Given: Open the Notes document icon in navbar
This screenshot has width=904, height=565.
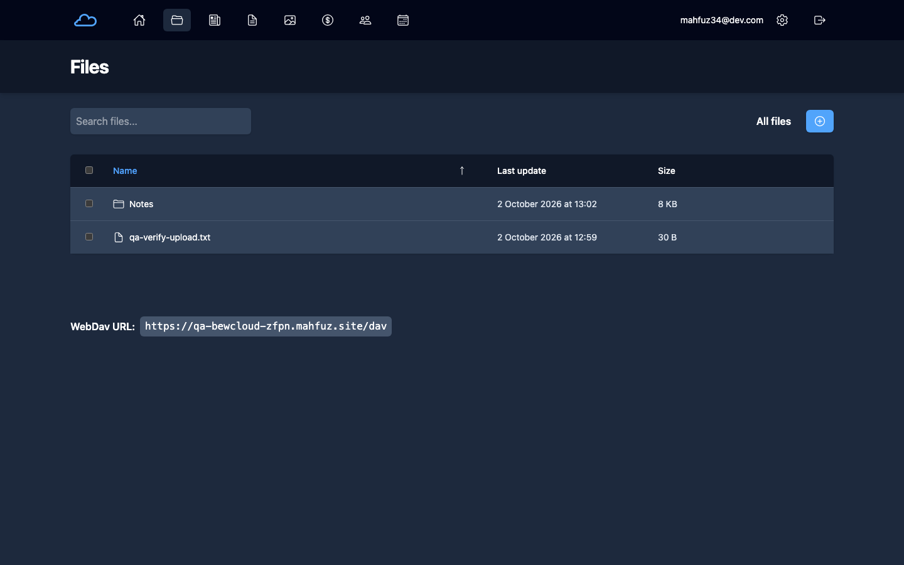Looking at the screenshot, I should 252,20.
